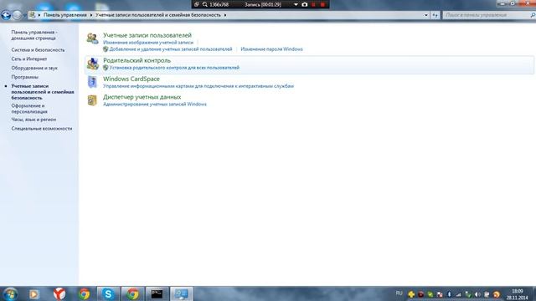Click the Parental Controls icon
The width and height of the screenshot is (536, 301).
tap(92, 64)
